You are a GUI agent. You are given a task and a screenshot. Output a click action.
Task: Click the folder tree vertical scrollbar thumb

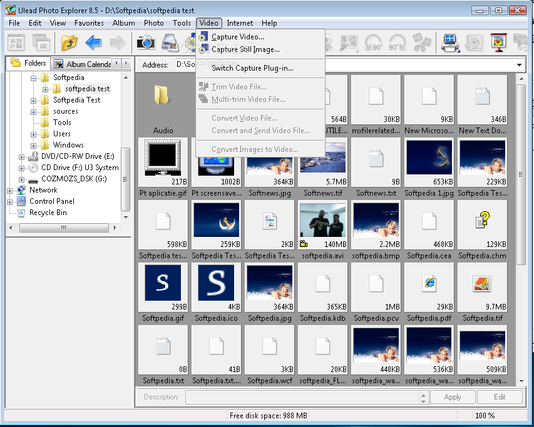tap(125, 179)
